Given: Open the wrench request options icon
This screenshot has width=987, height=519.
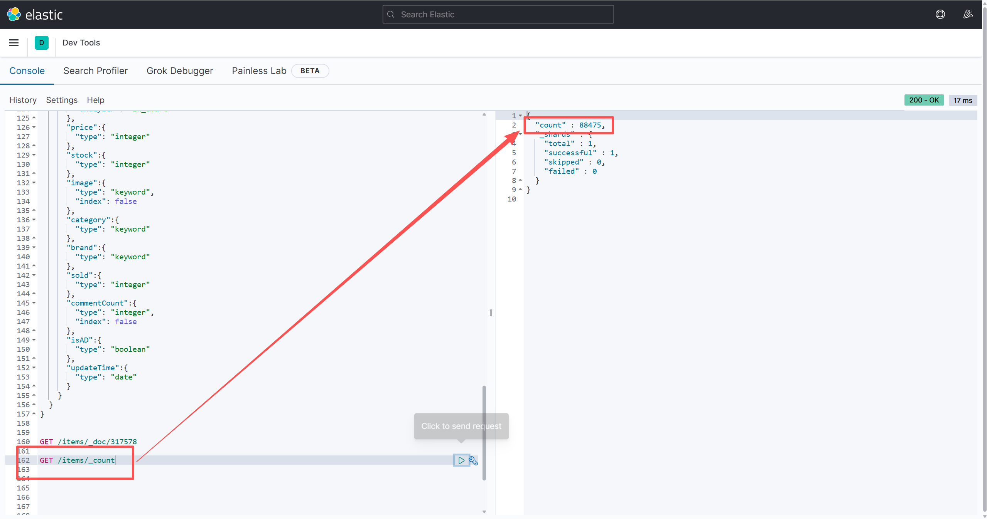Looking at the screenshot, I should click(473, 460).
